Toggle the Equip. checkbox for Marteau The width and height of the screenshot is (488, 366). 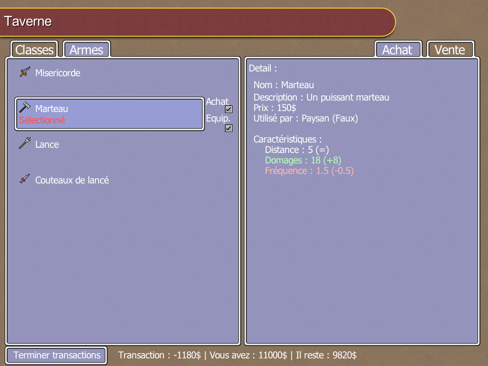229,128
